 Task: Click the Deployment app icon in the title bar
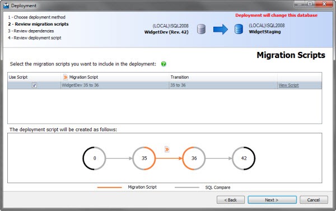coord(6,6)
